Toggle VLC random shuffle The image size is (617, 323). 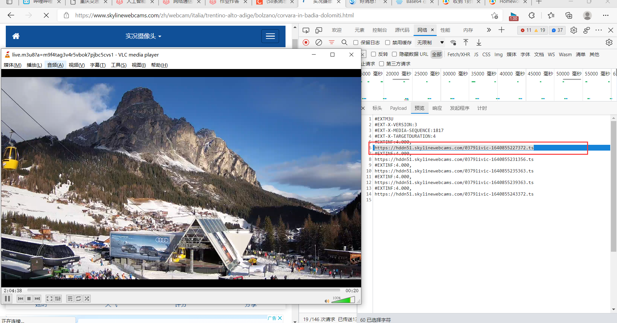click(87, 299)
